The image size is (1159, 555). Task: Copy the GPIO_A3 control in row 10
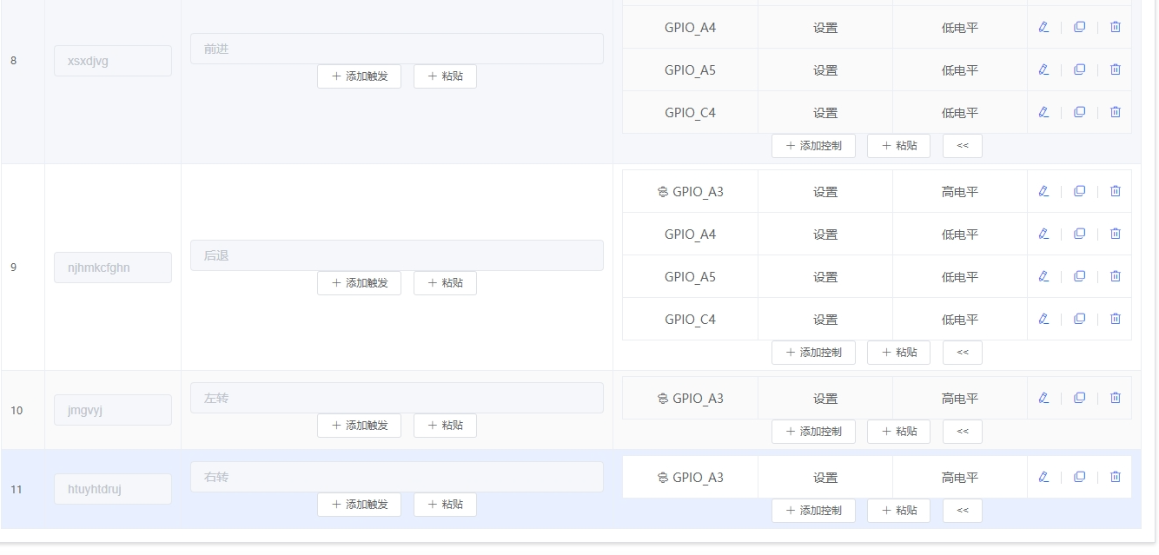tap(1079, 398)
